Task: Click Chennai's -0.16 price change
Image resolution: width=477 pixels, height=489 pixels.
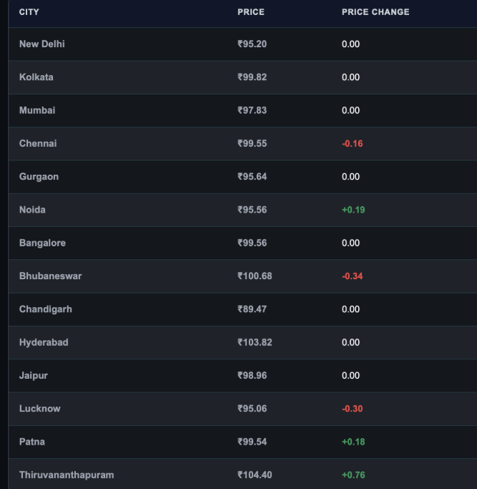Action: click(352, 143)
